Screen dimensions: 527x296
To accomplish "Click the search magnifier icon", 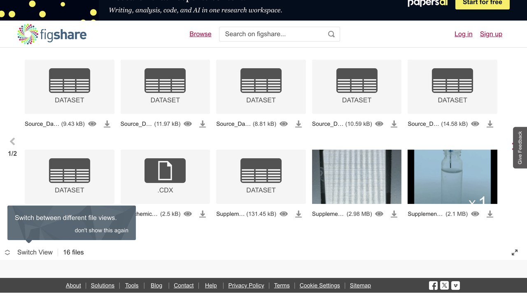I will (x=331, y=34).
